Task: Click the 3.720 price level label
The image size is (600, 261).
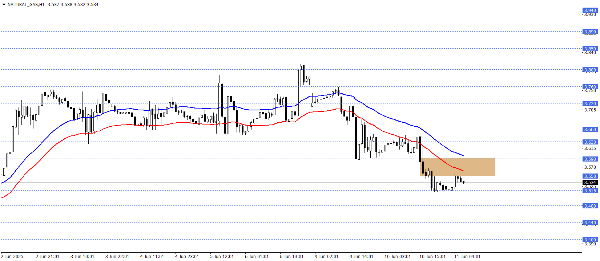Action: click(x=590, y=104)
